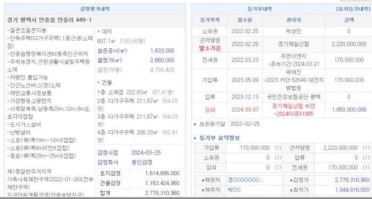Click the 1,850,000,000 amount in 임의 row
372x199 pixels.
point(349,110)
